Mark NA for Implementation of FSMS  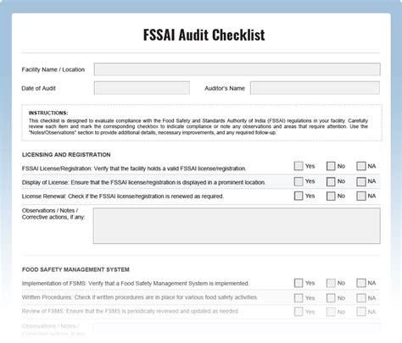pyautogui.click(x=361, y=283)
